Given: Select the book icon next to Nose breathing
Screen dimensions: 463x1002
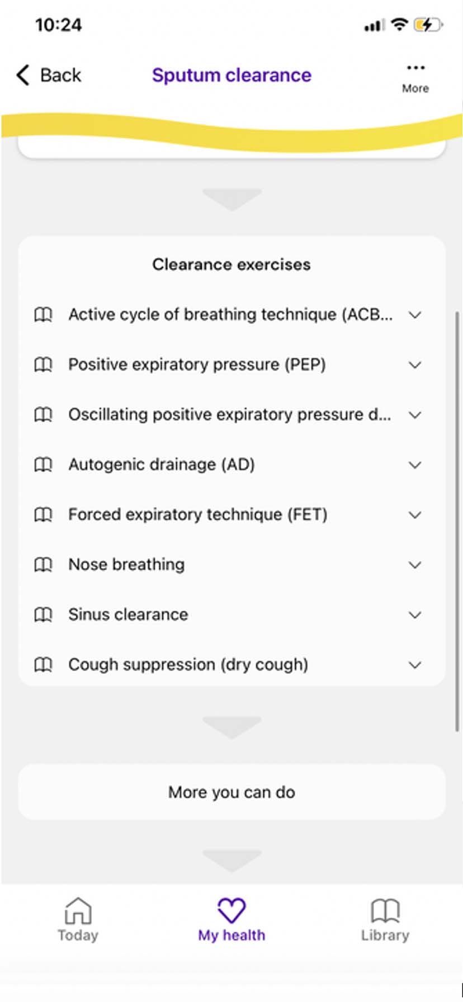Looking at the screenshot, I should pyautogui.click(x=43, y=565).
